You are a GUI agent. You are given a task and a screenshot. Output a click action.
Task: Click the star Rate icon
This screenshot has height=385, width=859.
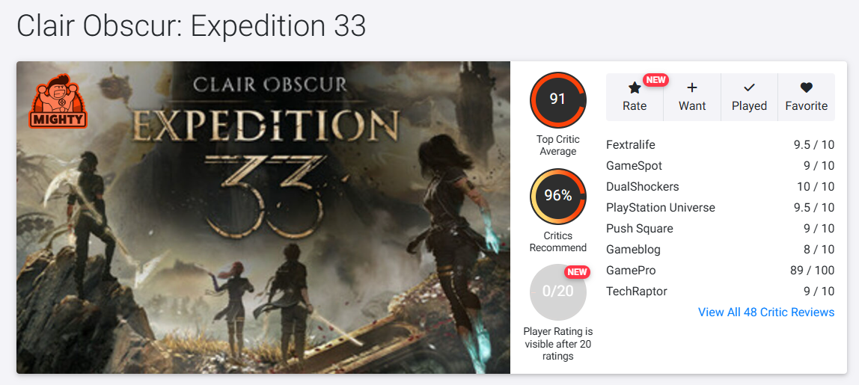pos(635,87)
